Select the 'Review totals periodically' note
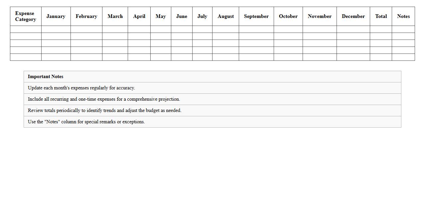The height and width of the screenshot is (216, 425). coord(104,110)
